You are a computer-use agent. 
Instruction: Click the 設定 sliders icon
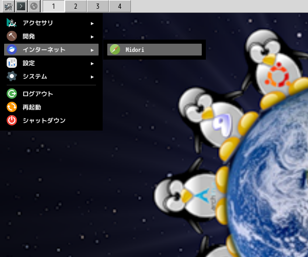coord(12,63)
